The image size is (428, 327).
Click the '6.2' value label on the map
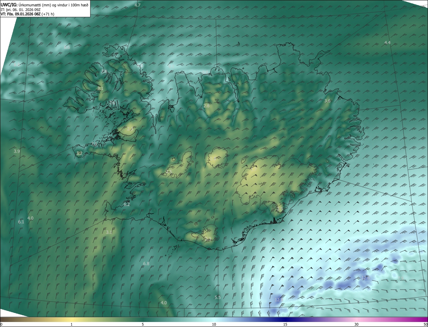point(127,205)
